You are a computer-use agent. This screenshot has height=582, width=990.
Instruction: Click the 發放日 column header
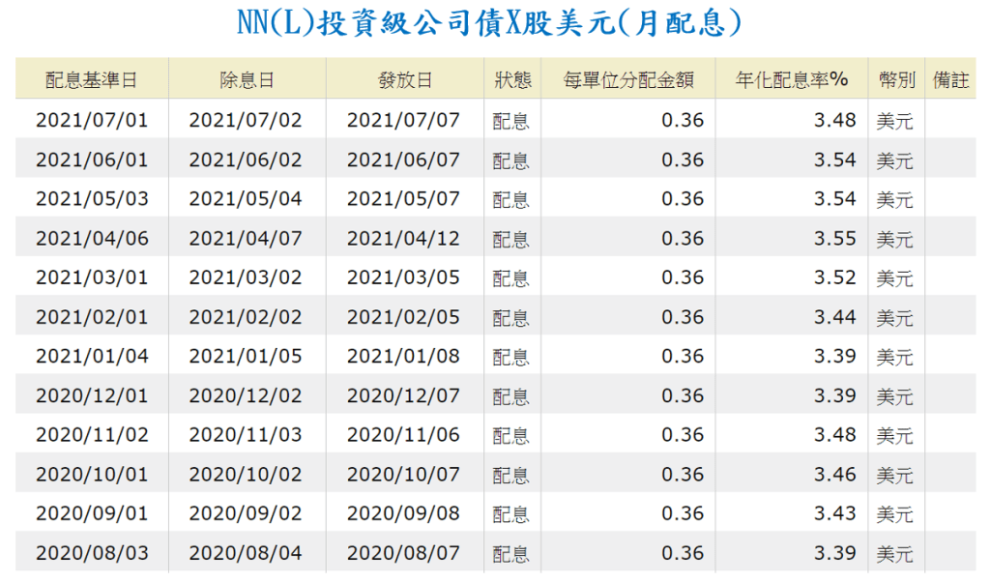point(404,80)
